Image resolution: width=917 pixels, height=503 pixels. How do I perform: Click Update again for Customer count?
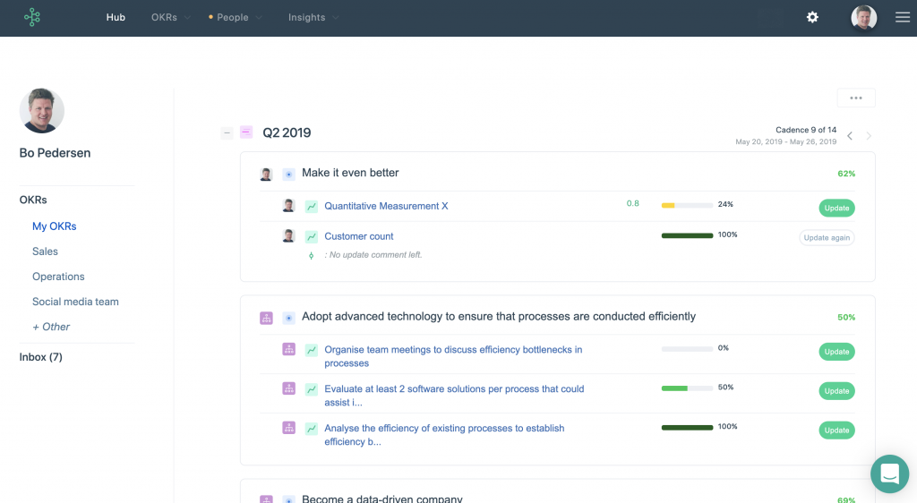[827, 238]
